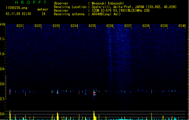The image size is (189, 120).
Task: Click the 0233 time marker
Action: [x=56, y=26]
